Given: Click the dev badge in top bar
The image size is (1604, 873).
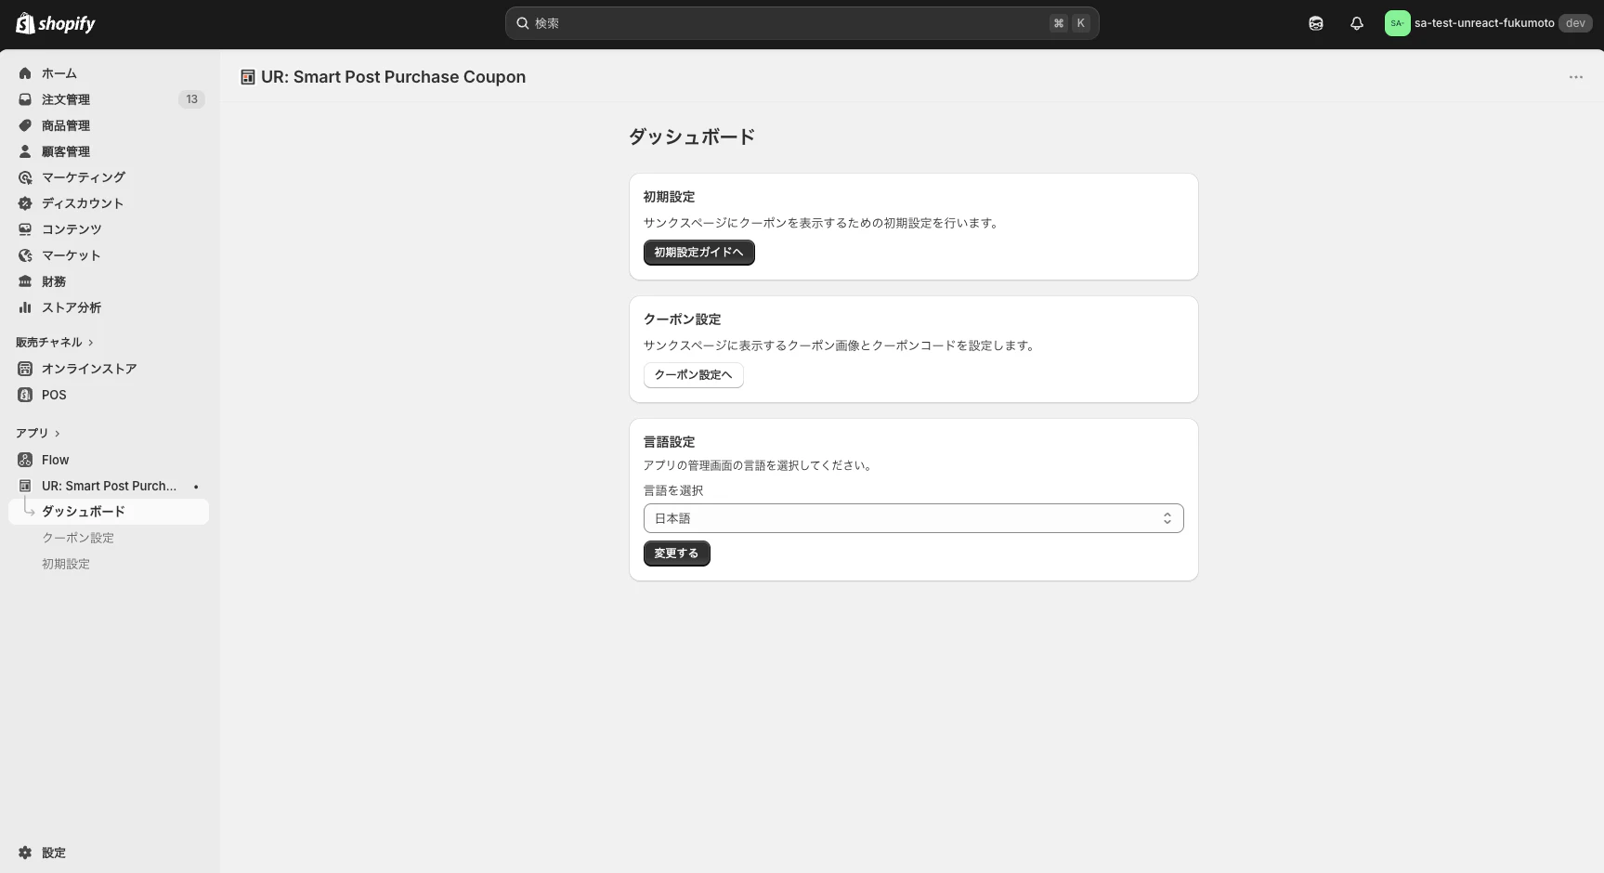Looking at the screenshot, I should click(1575, 23).
